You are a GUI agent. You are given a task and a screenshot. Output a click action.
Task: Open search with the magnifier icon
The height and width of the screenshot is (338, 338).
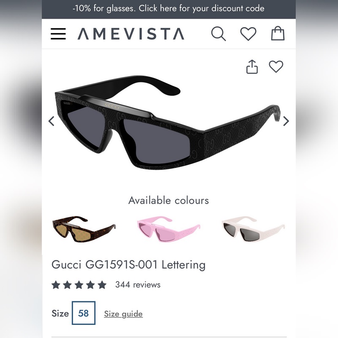[x=218, y=34]
